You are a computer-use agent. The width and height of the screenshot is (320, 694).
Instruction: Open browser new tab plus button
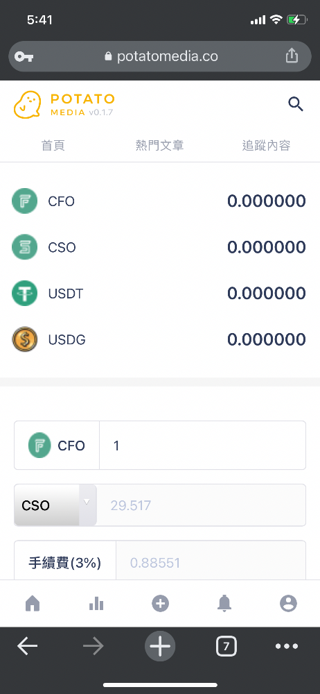(x=160, y=646)
